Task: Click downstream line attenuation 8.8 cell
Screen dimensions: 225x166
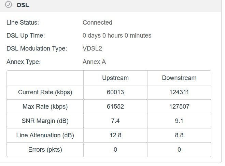Action: tap(179, 135)
